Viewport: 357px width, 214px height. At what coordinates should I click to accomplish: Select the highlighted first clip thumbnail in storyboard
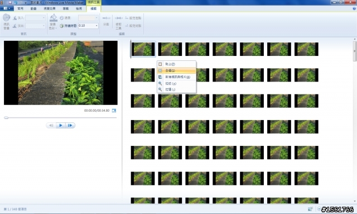(143, 49)
